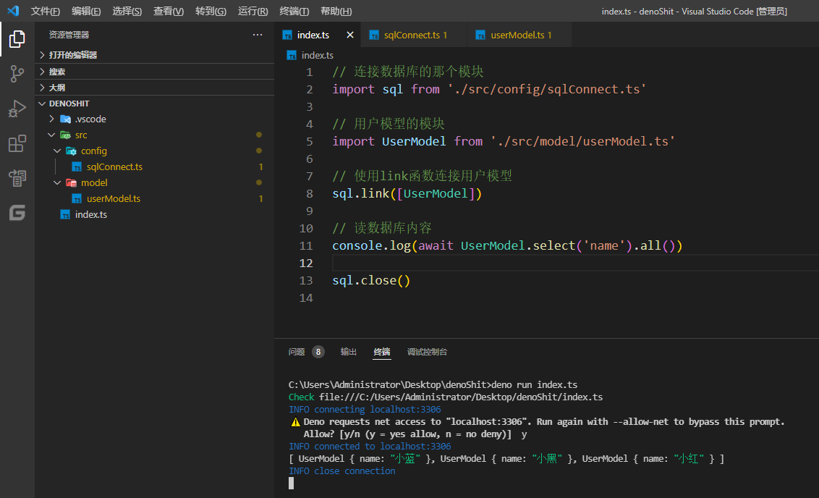Open the 问题 panel tab
Image resolution: width=819 pixels, height=498 pixels.
point(296,353)
